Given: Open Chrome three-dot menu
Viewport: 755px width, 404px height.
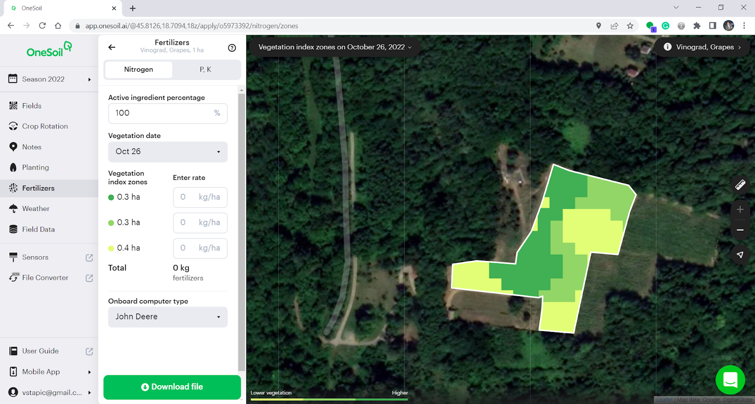Looking at the screenshot, I should [744, 26].
